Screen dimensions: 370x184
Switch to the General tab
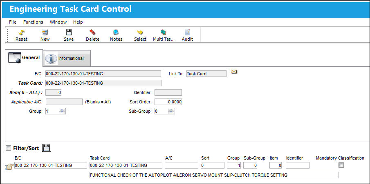pos(24,57)
